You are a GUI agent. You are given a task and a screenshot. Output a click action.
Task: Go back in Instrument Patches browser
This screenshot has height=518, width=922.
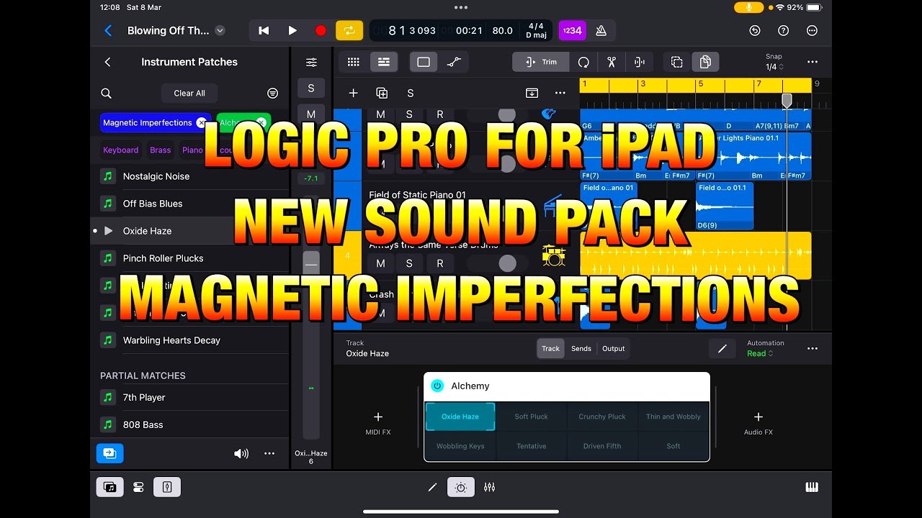(x=107, y=62)
